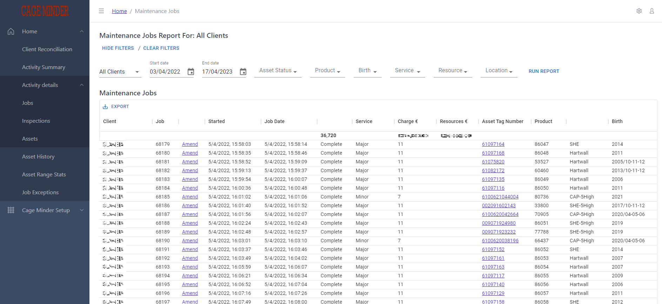Screen dimensions: 662x304
Task: Open asset tag 61097129 link
Action: [493, 293]
